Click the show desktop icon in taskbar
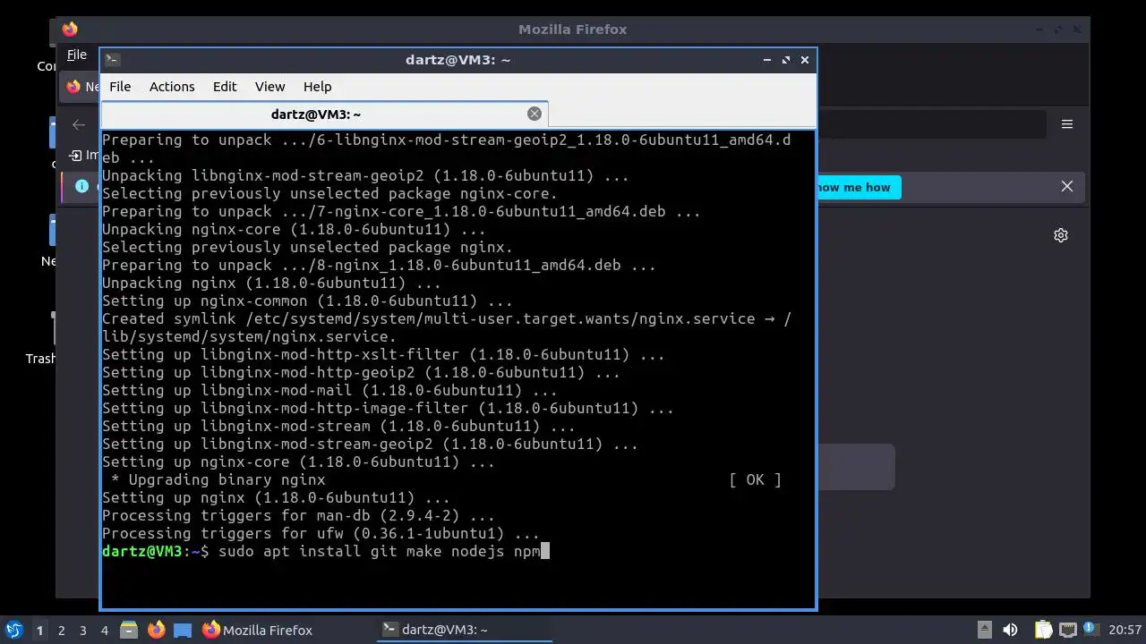The height and width of the screenshot is (644, 1146). tap(183, 630)
